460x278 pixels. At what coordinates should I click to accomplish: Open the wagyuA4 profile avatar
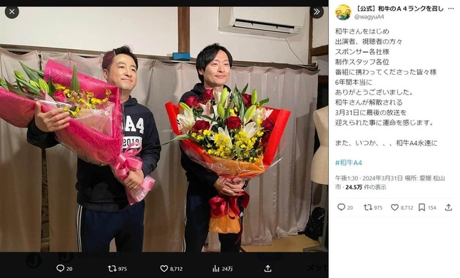pos(343,13)
